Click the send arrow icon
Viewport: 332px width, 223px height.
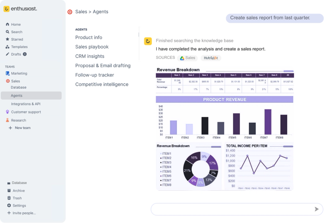point(317,209)
